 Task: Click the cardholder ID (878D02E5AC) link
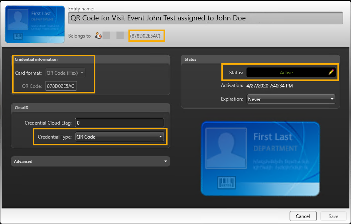click(146, 36)
